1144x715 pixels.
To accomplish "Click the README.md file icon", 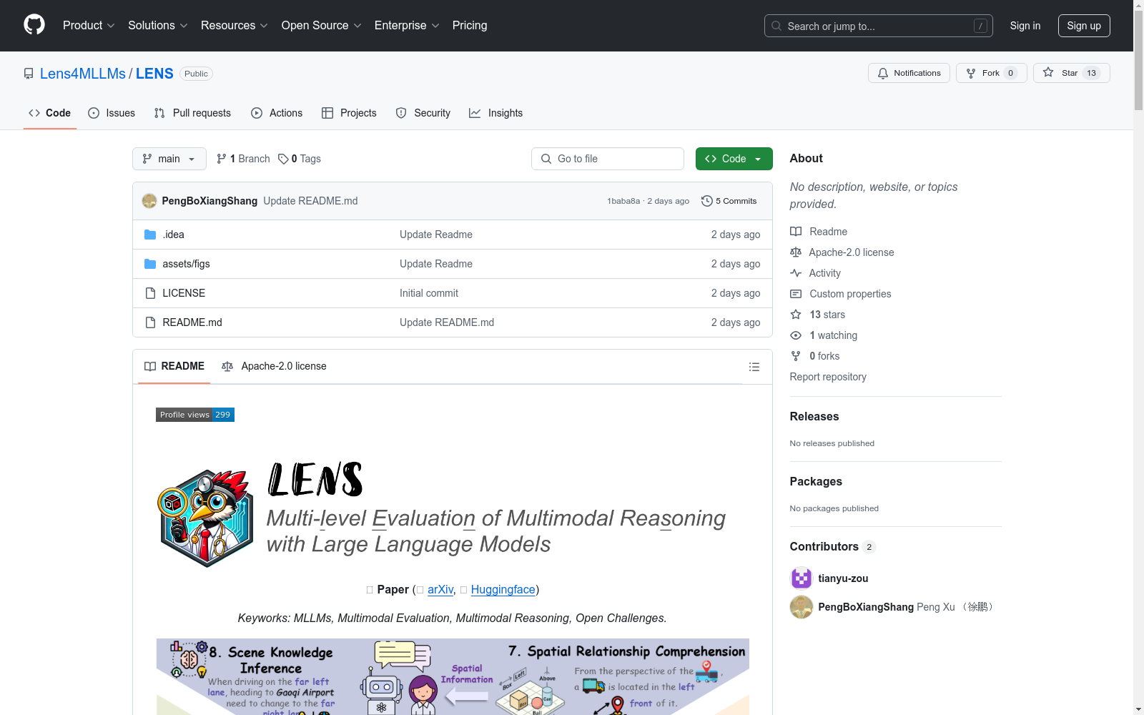I will pos(150,322).
